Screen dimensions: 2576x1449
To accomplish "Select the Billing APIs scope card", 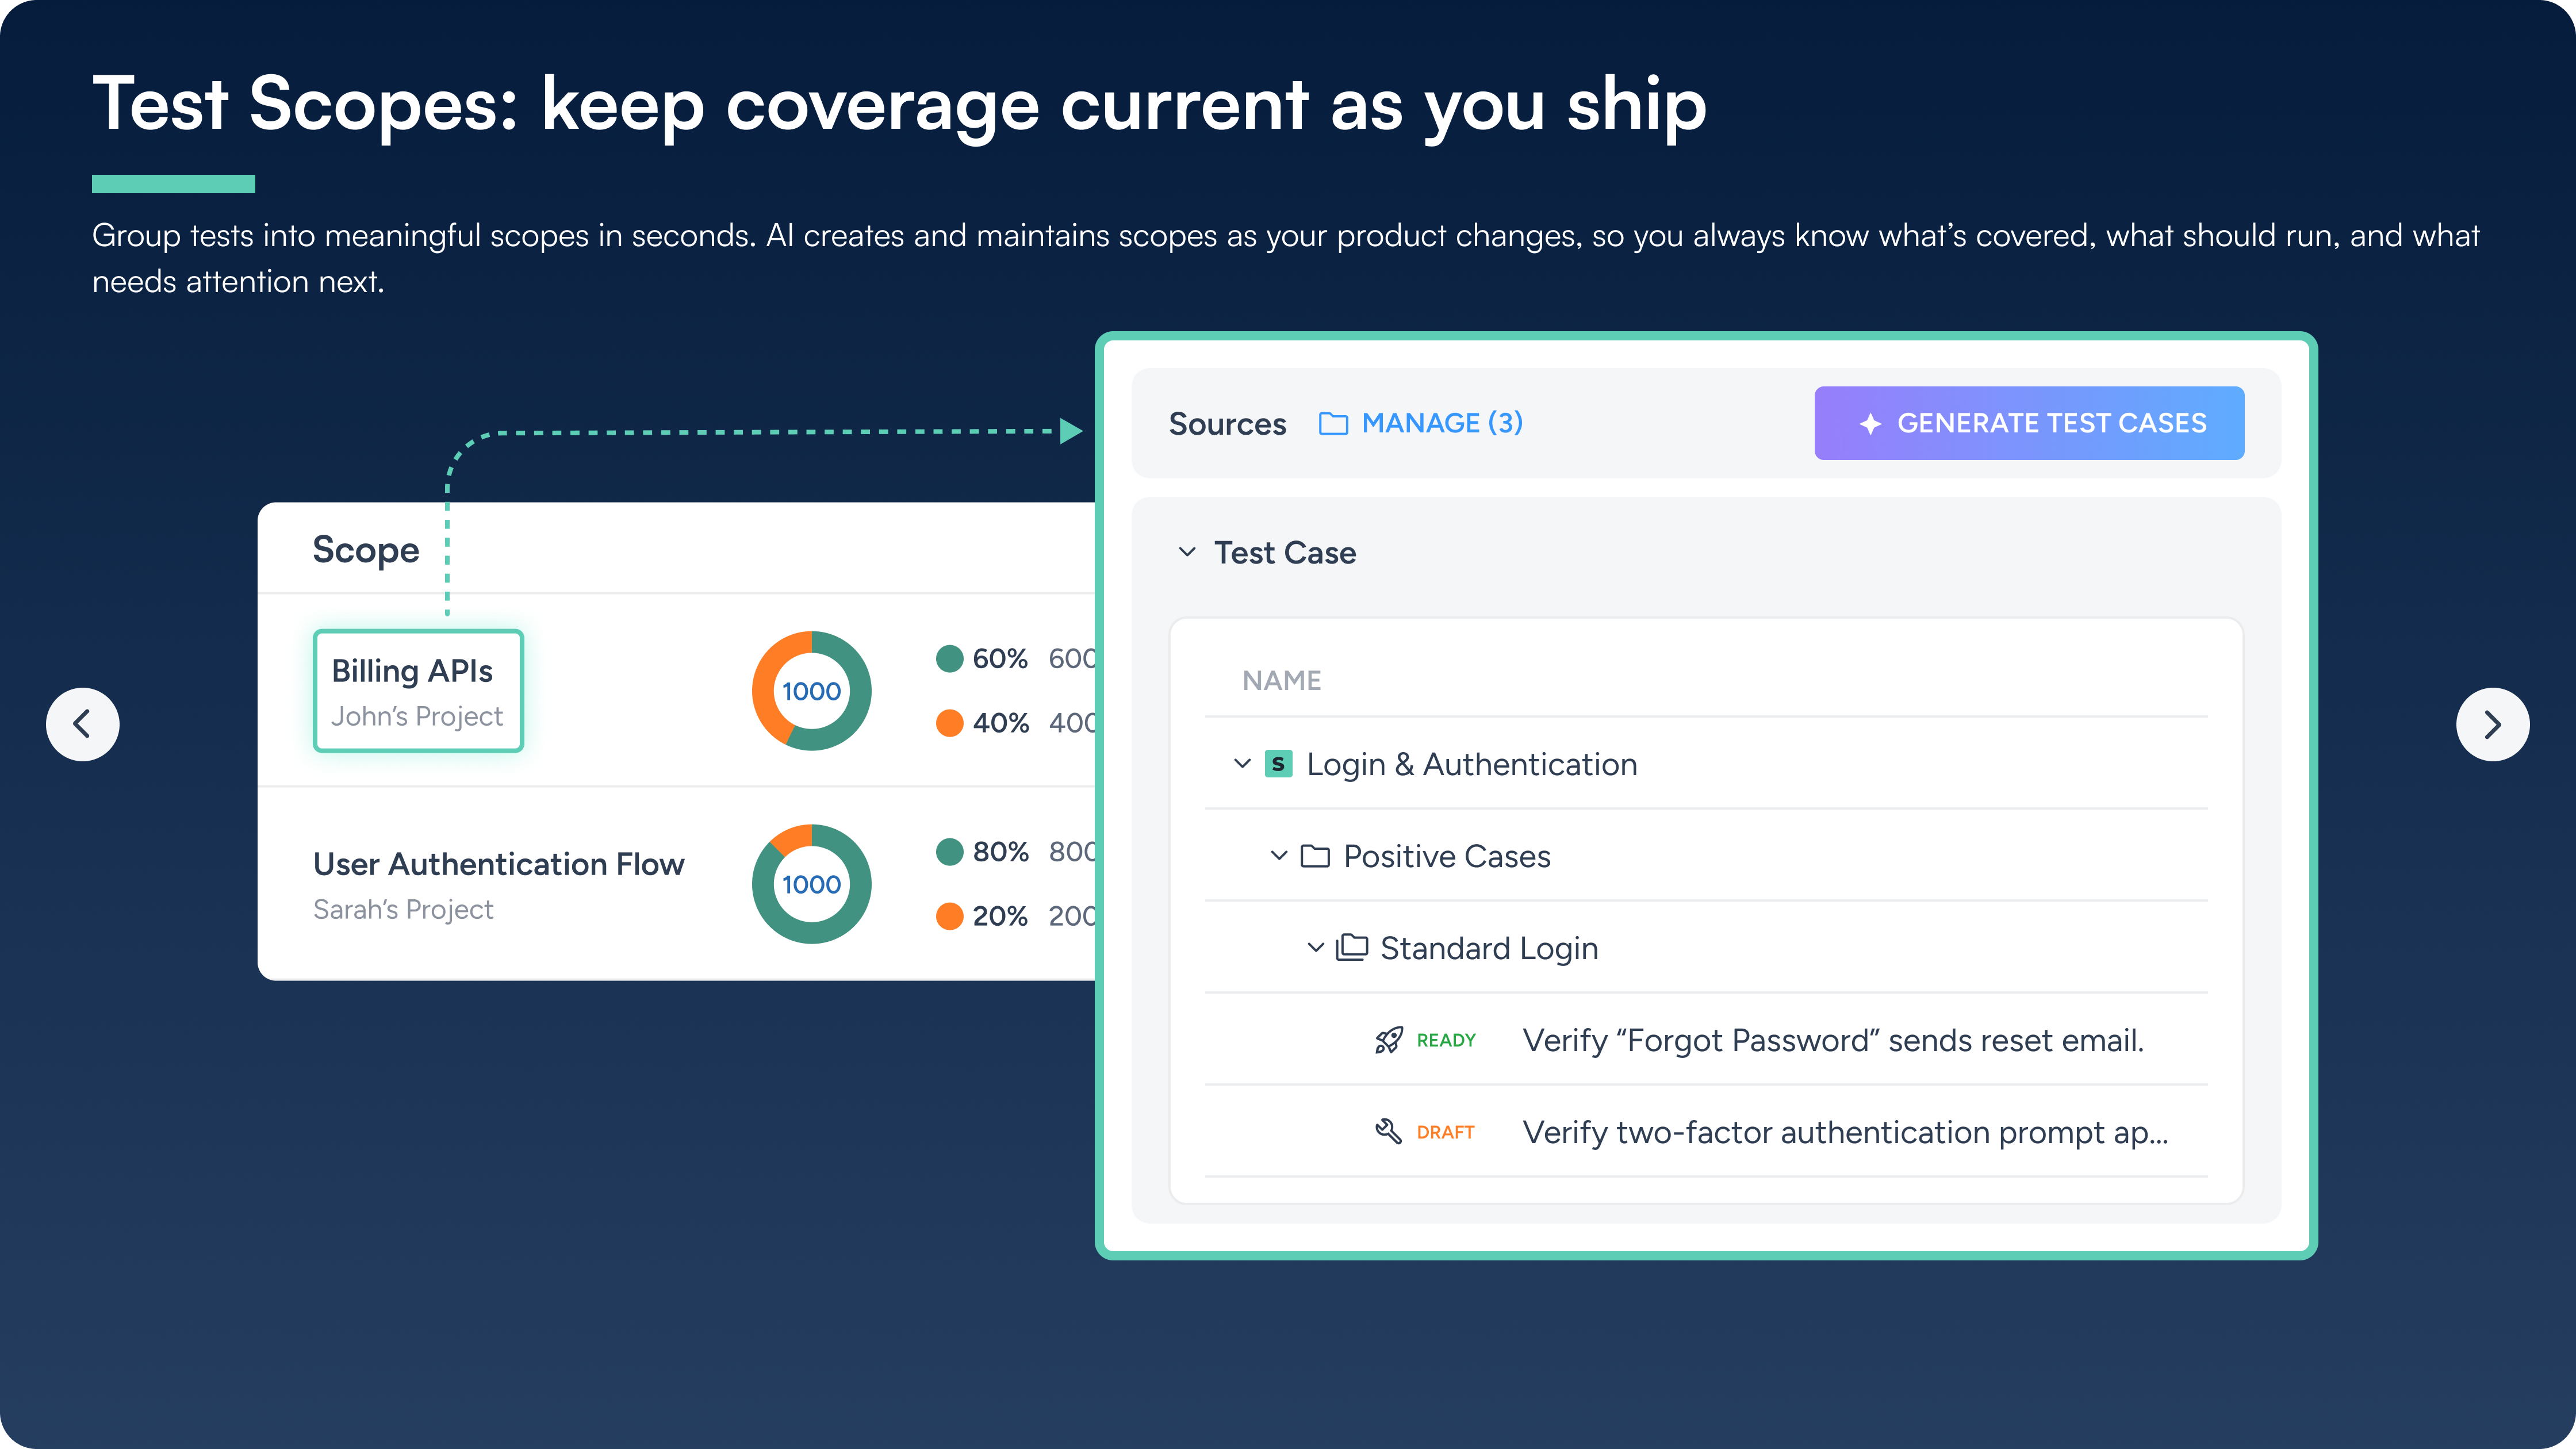I will tap(418, 691).
